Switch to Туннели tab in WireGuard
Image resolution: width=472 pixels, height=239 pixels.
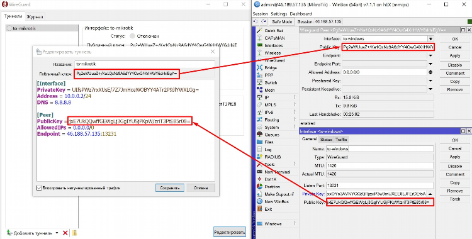tap(13, 16)
